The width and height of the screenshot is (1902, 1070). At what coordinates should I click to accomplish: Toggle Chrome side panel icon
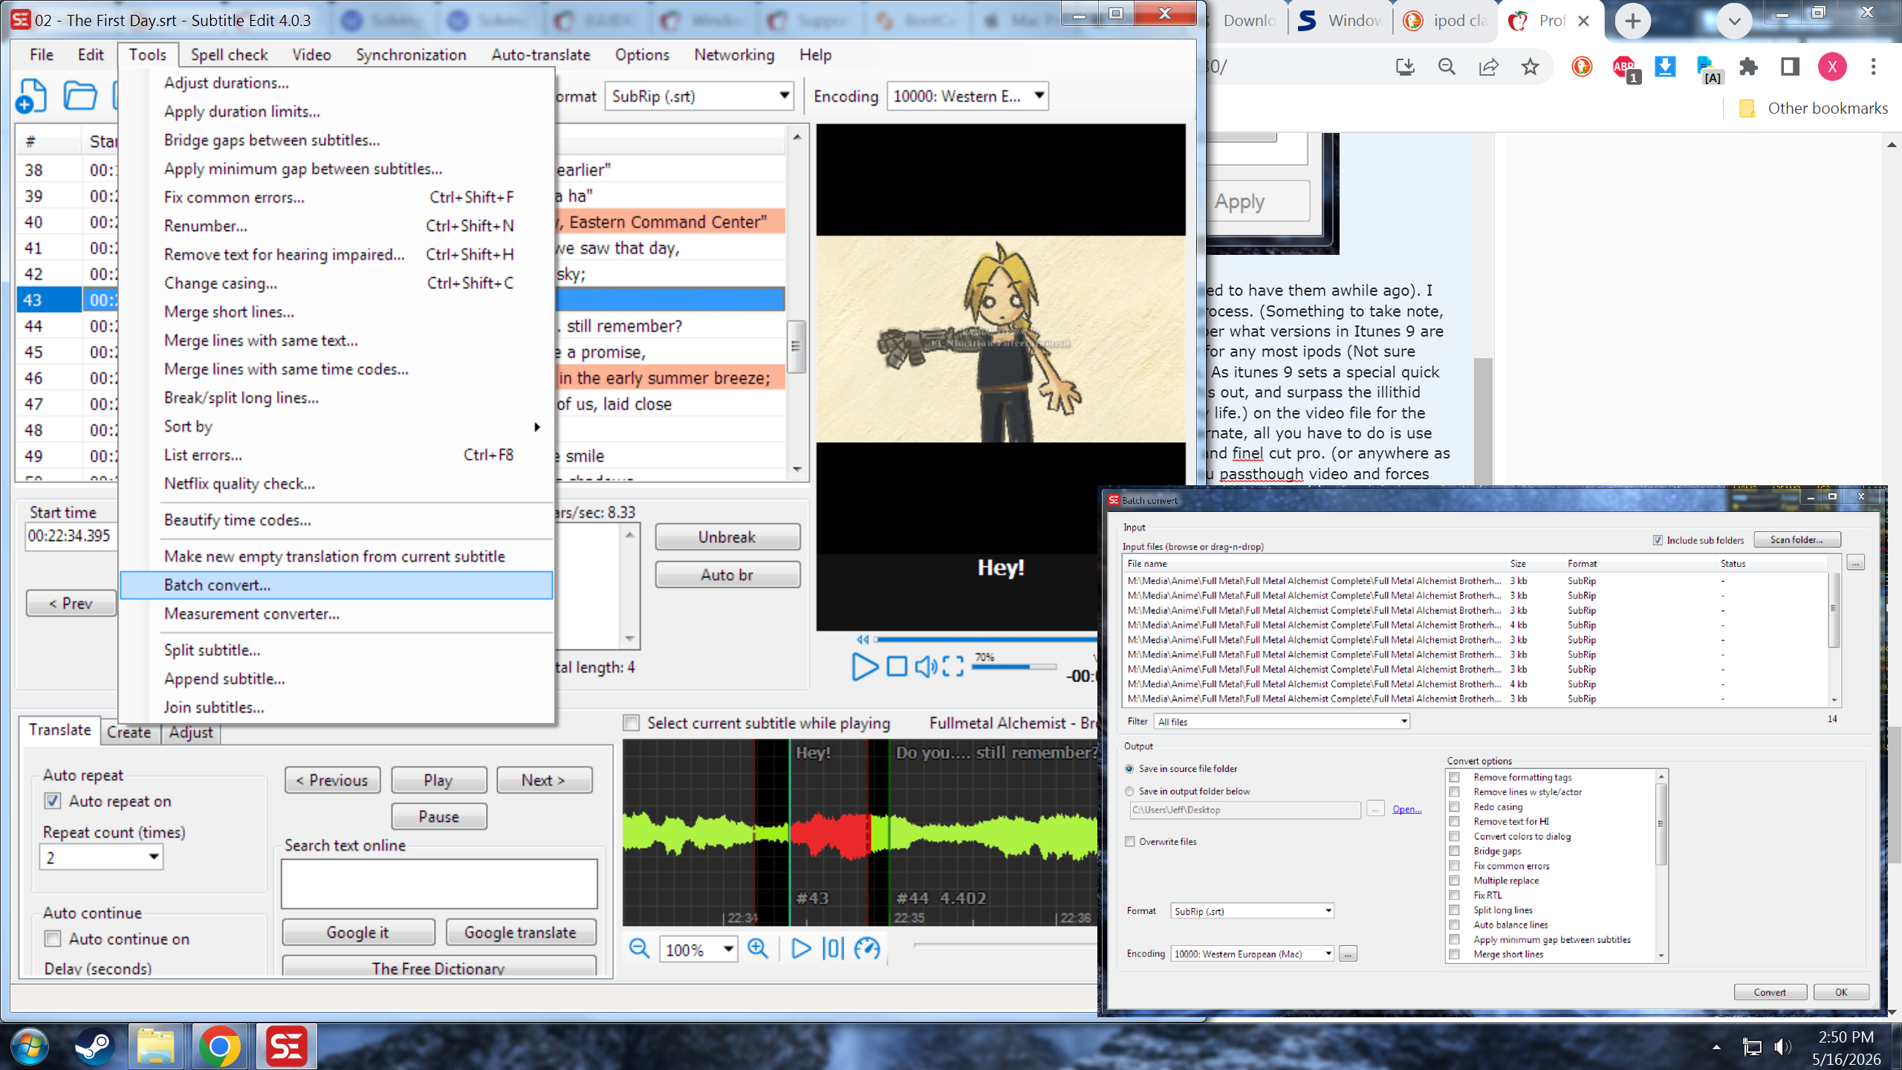pyautogui.click(x=1790, y=67)
